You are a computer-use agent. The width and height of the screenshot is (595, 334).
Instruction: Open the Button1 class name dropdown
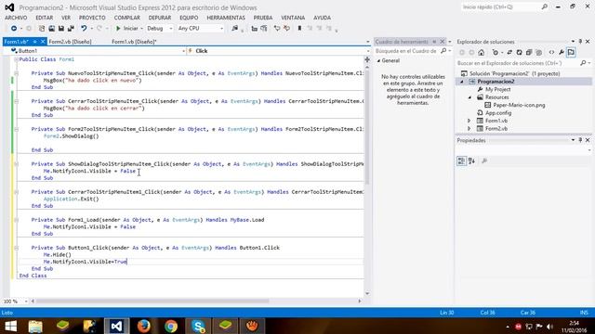coord(184,51)
